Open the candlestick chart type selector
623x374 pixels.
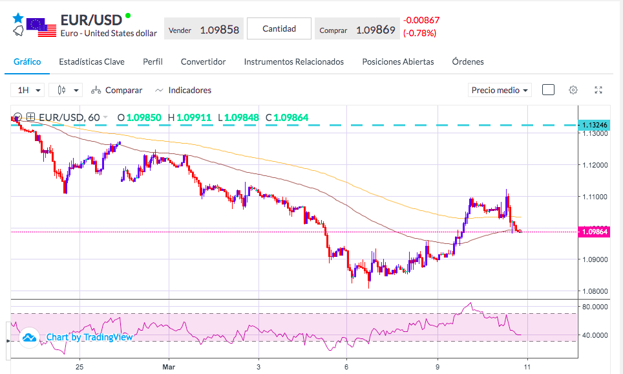[65, 91]
